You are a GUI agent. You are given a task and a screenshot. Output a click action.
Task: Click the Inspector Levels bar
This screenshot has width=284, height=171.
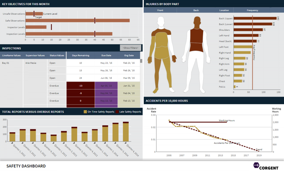36,27
